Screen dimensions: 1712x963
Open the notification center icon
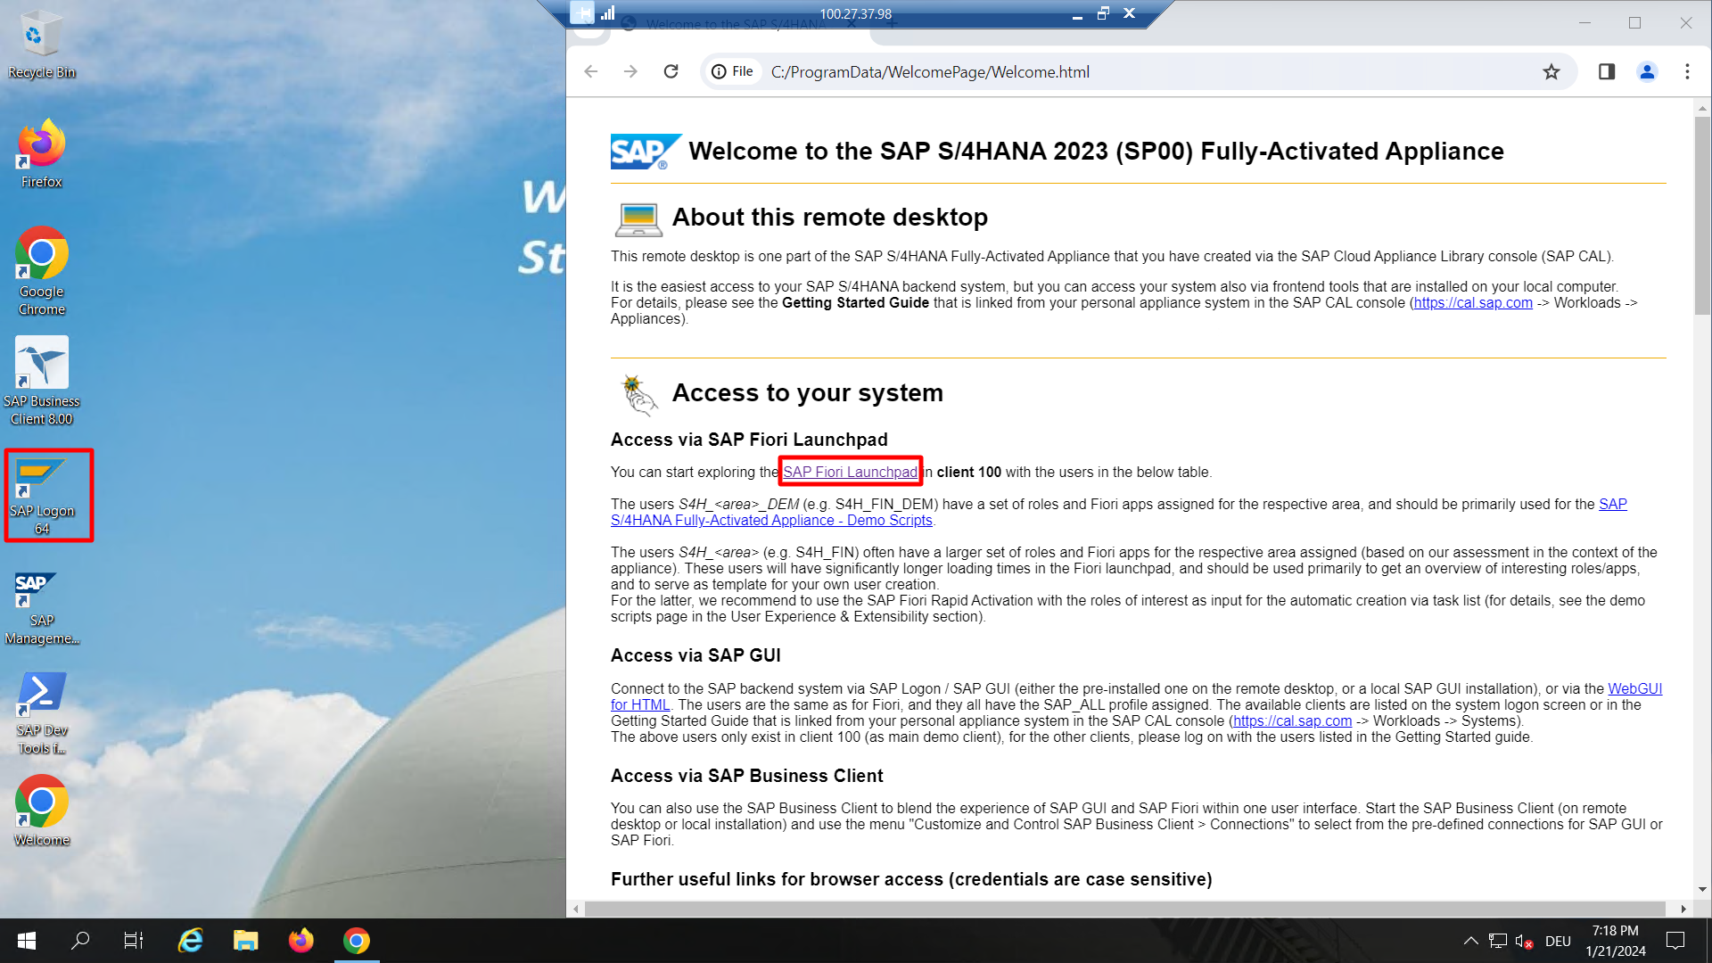coord(1675,941)
